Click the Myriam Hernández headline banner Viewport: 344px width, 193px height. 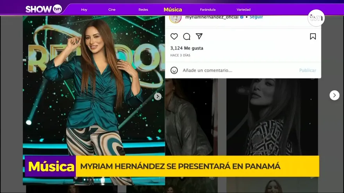pyautogui.click(x=197, y=166)
